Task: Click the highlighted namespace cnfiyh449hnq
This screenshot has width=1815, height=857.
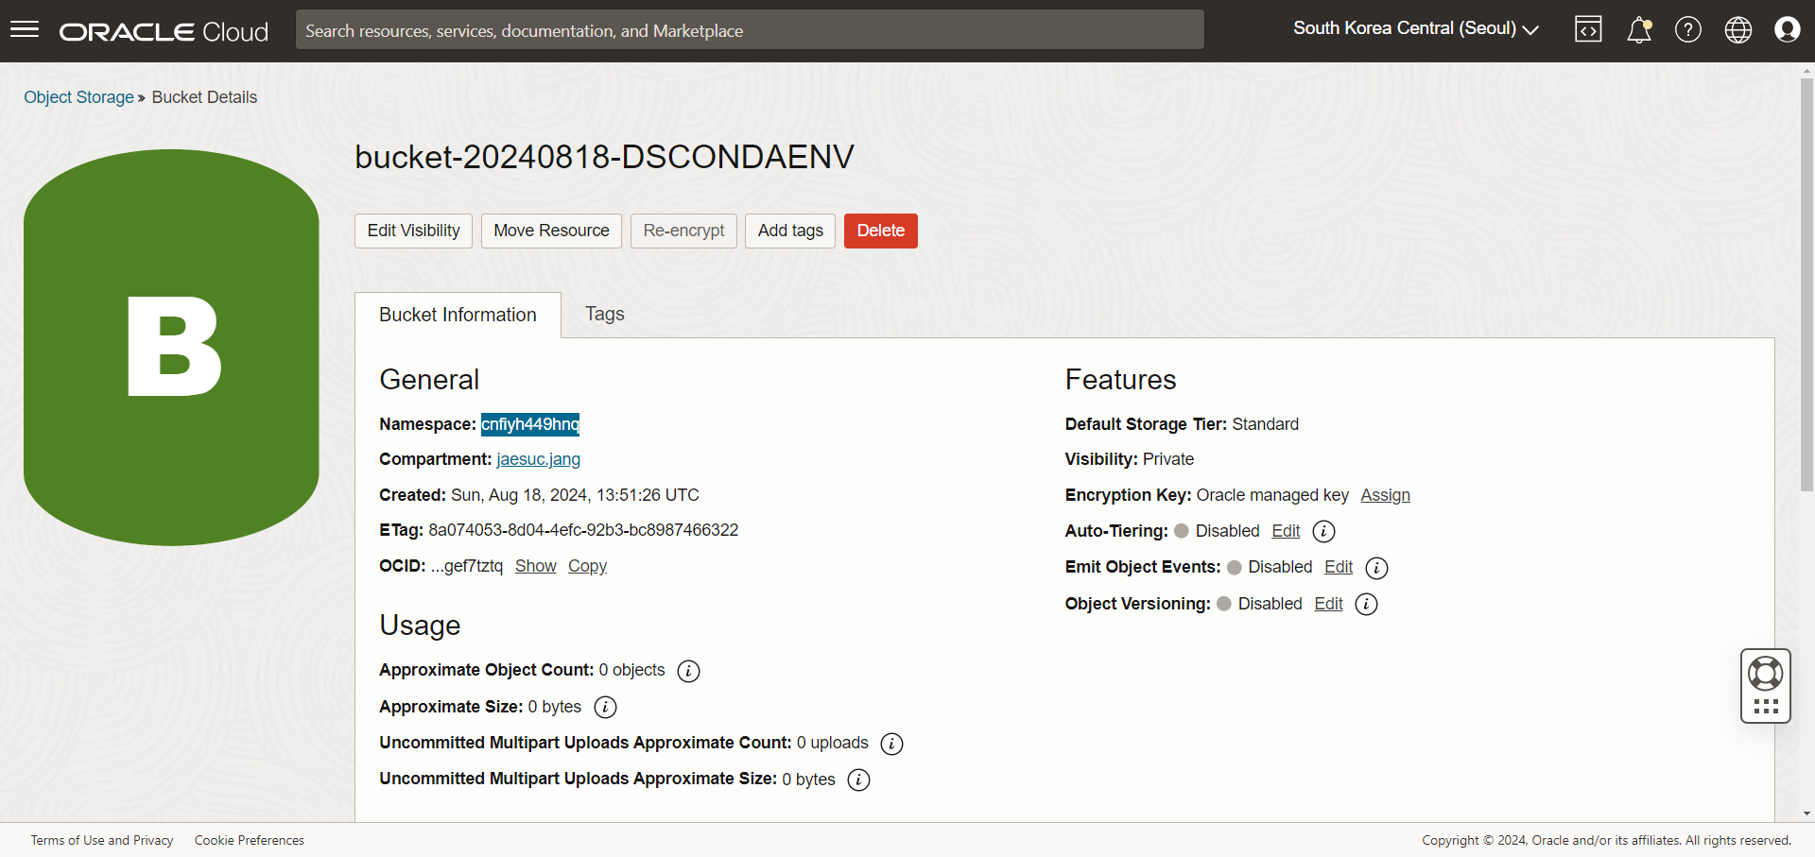Action: [529, 424]
